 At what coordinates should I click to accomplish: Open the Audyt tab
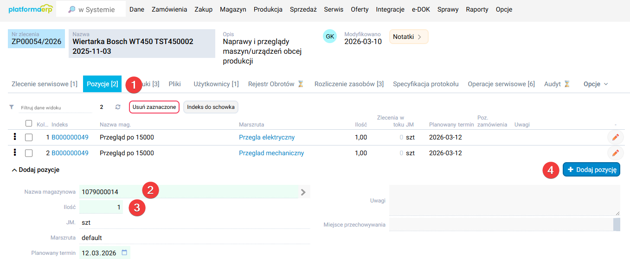[557, 84]
